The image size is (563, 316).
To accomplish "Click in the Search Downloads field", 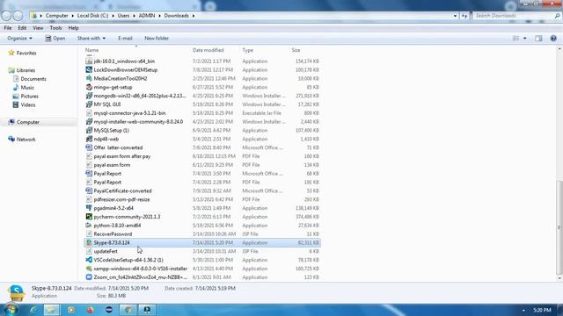I will (x=514, y=16).
